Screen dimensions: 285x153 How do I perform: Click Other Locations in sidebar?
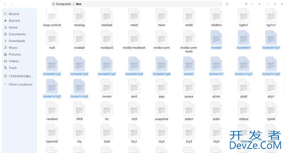pyautogui.click(x=20, y=84)
